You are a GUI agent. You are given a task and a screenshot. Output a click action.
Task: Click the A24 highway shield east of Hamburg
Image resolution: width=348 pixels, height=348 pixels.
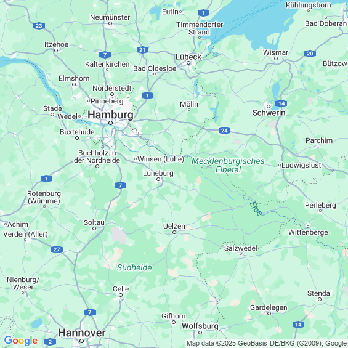[x=224, y=131]
